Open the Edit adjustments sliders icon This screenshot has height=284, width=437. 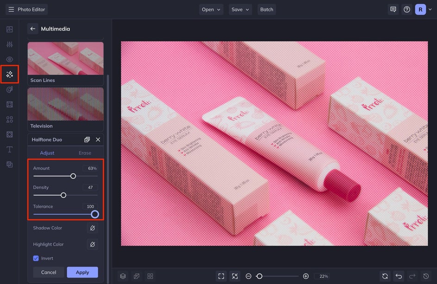[x=9, y=44]
